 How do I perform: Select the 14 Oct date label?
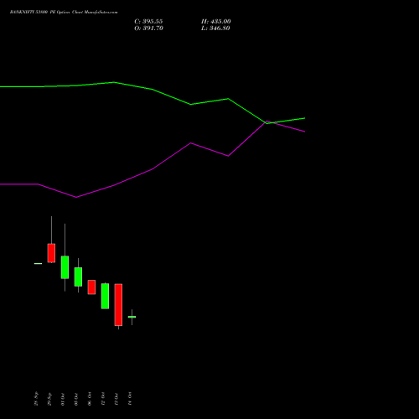(x=130, y=399)
